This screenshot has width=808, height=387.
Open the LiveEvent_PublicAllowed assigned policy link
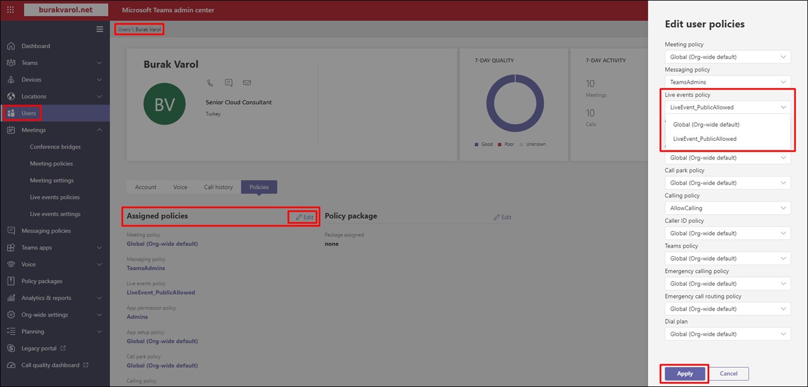[x=161, y=293]
